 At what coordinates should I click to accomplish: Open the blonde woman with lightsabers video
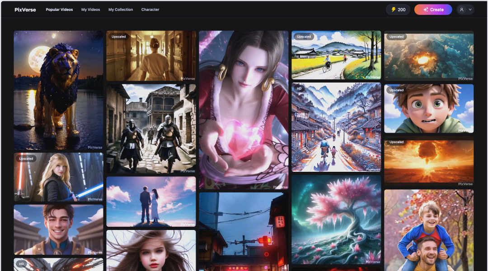58,177
